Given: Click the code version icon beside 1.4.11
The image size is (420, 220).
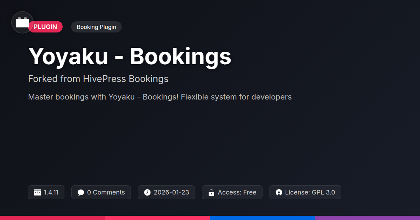Looking at the screenshot, I should [x=37, y=192].
